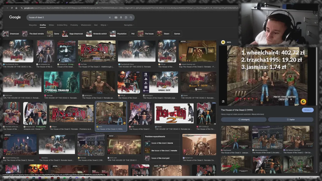Screen dimensions: 322x181
Task: Open Google Lens search by image icon
Action: 126,17
